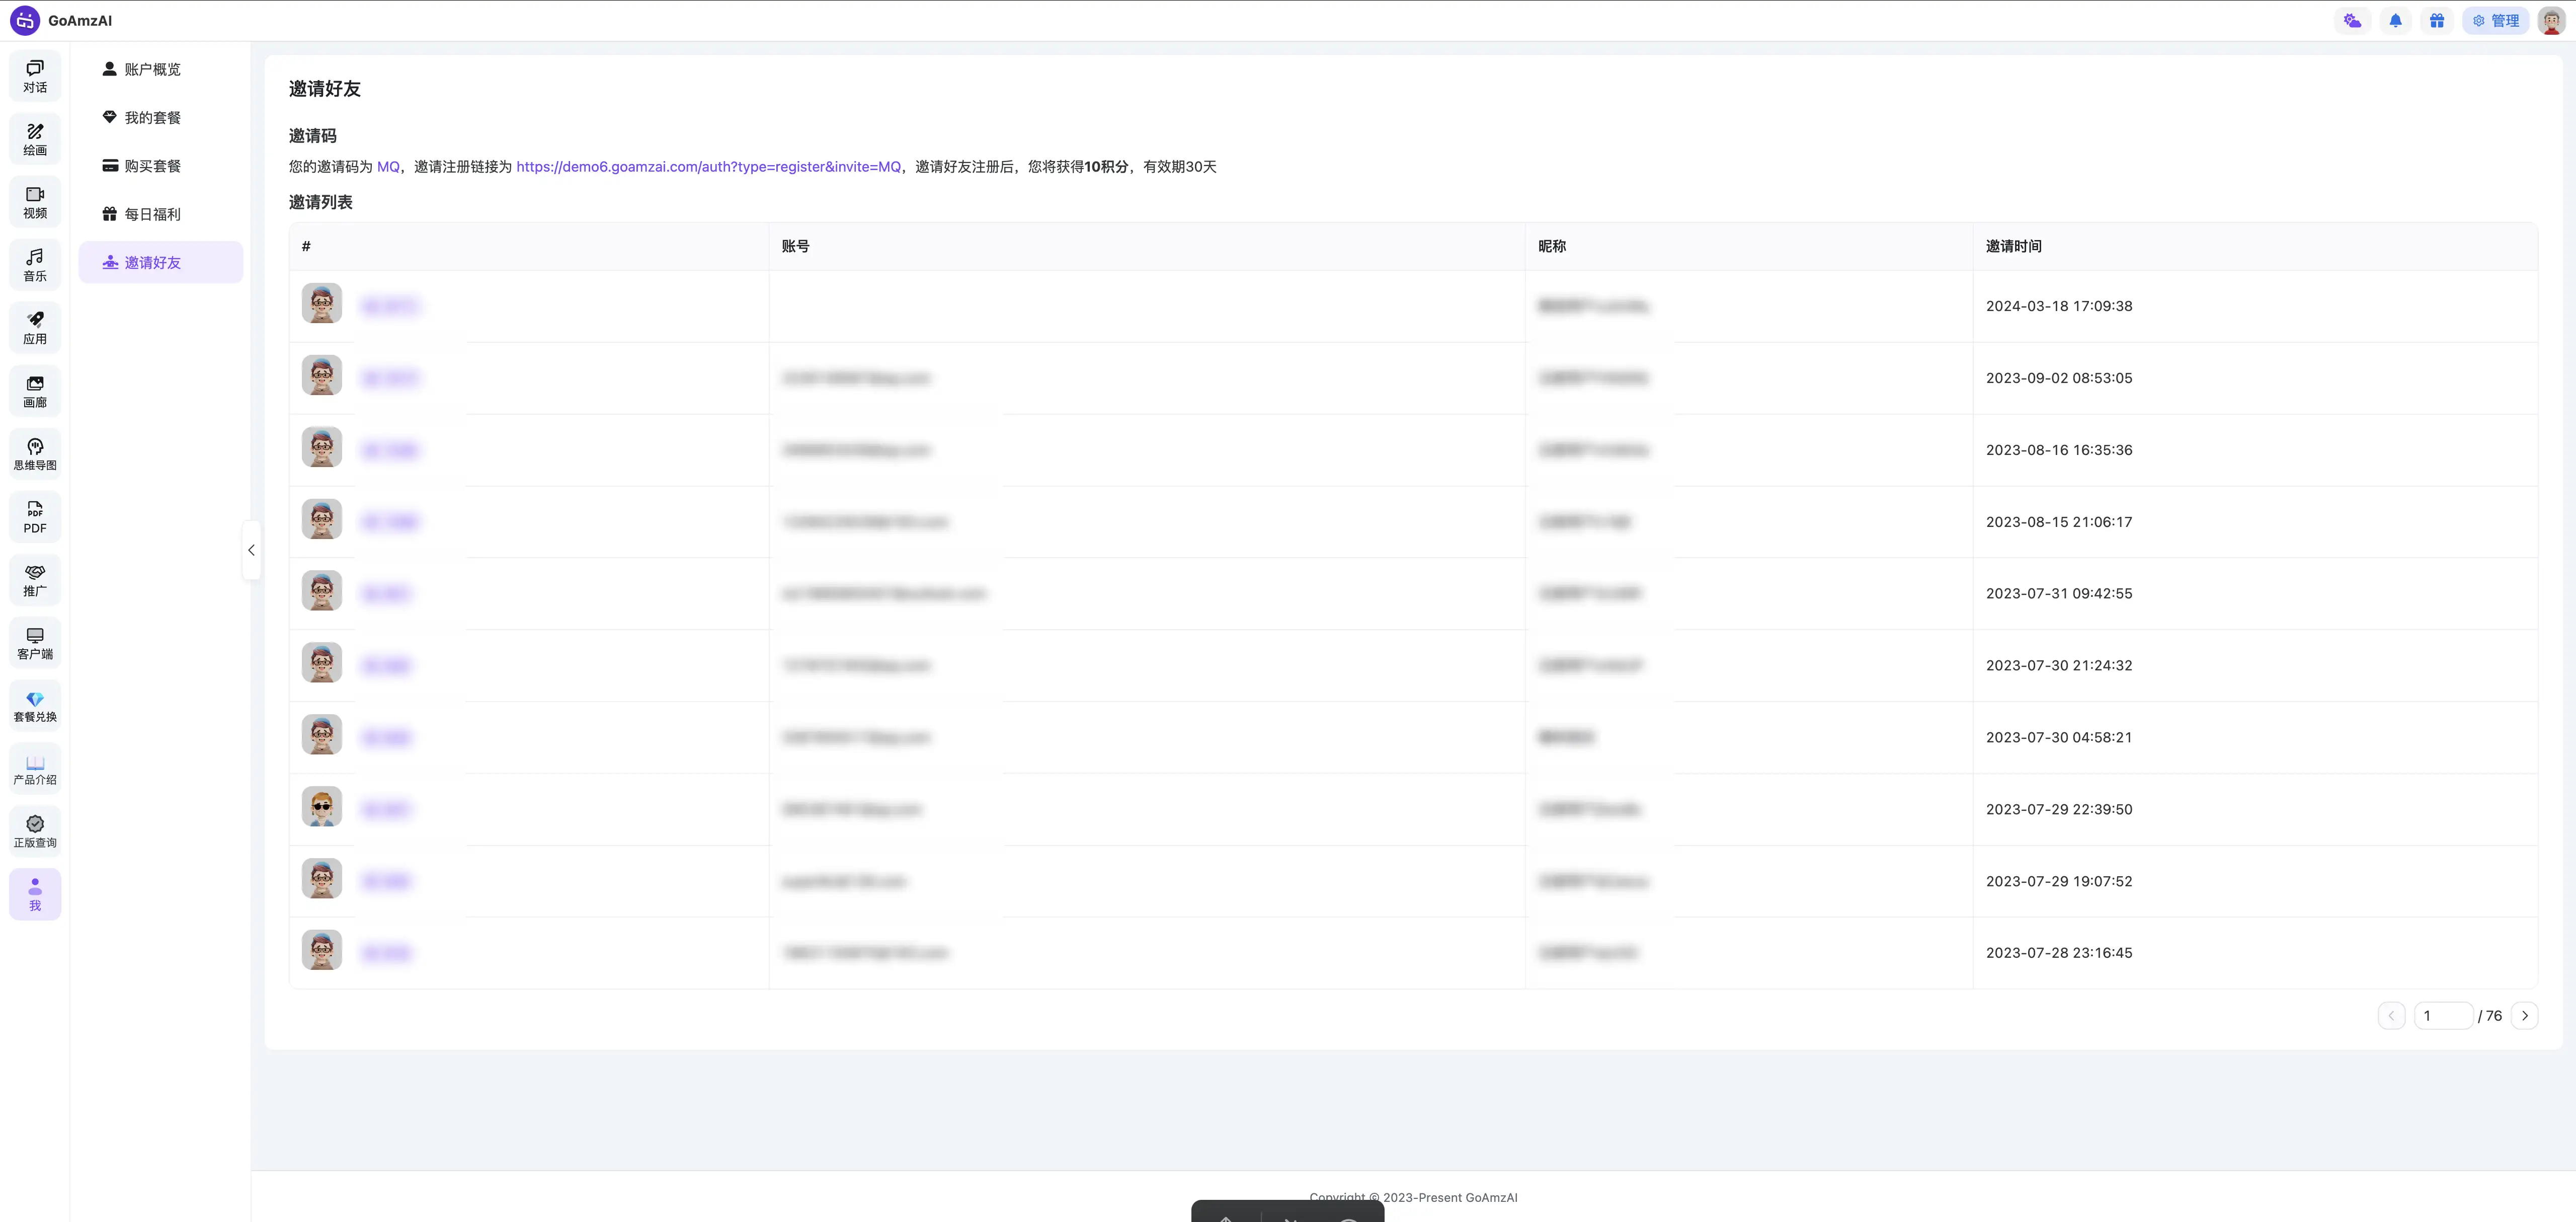The height and width of the screenshot is (1222, 2576).
Task: Open the PDF tool
Action: coord(35,517)
